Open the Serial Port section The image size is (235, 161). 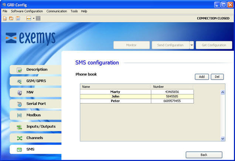(x=36, y=104)
